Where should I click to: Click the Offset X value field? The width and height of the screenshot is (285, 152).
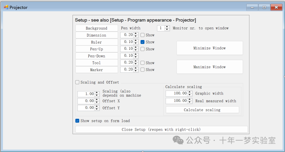pos(86,101)
